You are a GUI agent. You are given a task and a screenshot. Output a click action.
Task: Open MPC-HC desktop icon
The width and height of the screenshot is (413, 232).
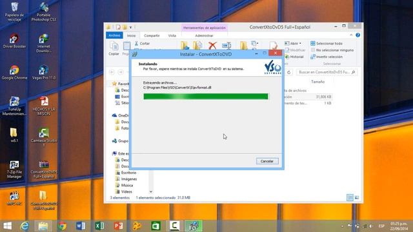click(x=14, y=198)
